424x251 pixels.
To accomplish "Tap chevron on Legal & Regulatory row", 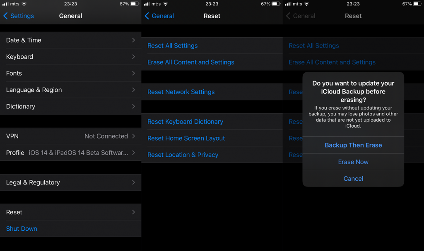I will pyautogui.click(x=134, y=182).
